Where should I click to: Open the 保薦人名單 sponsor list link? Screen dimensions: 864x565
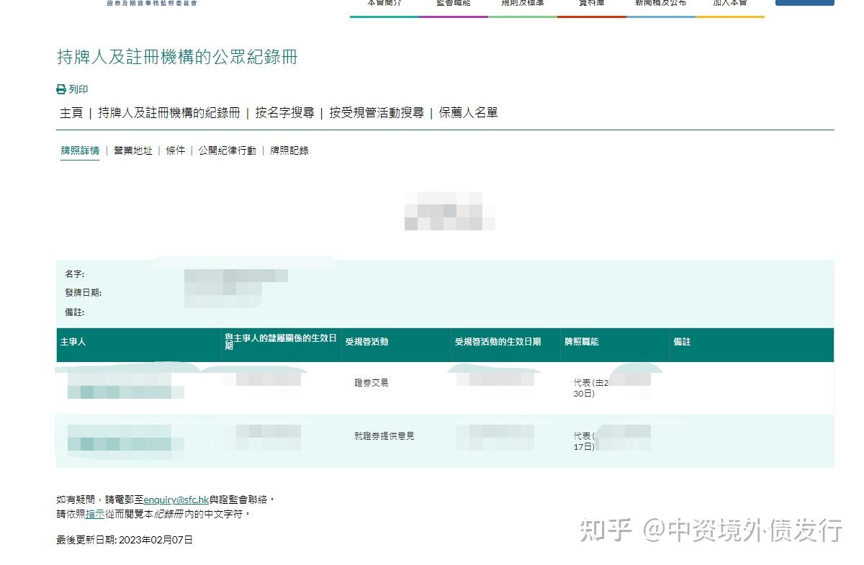[469, 112]
